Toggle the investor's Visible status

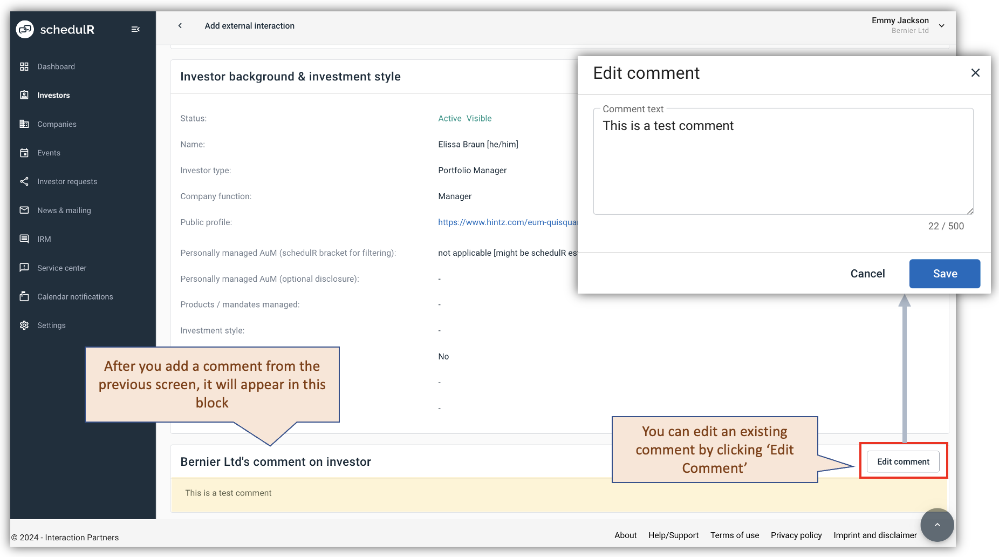coord(479,118)
